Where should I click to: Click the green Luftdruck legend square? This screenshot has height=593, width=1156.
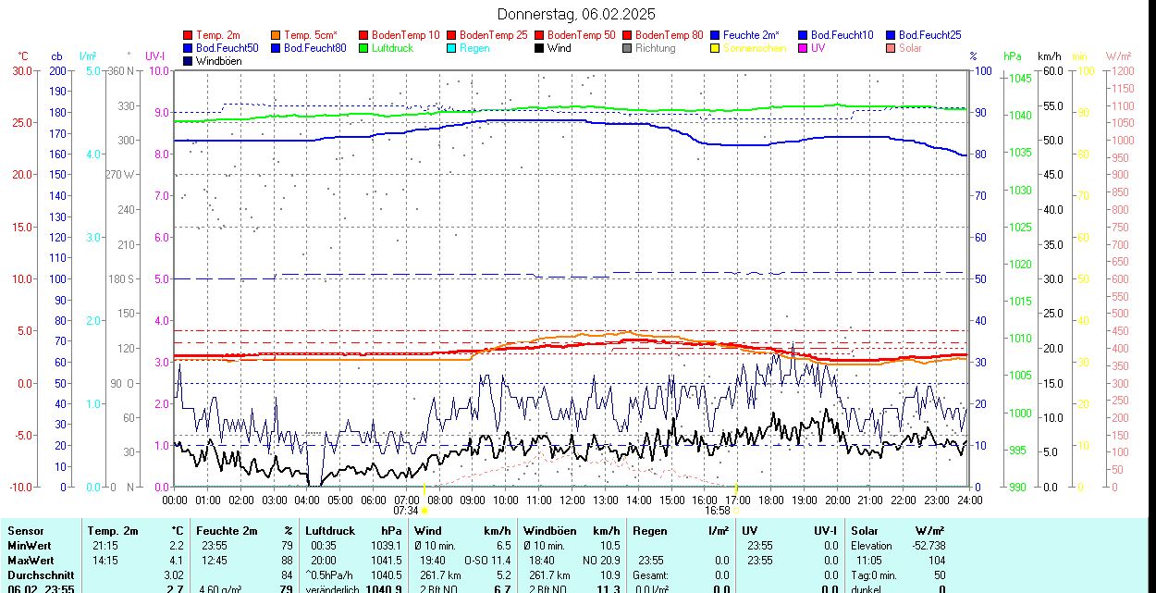364,48
